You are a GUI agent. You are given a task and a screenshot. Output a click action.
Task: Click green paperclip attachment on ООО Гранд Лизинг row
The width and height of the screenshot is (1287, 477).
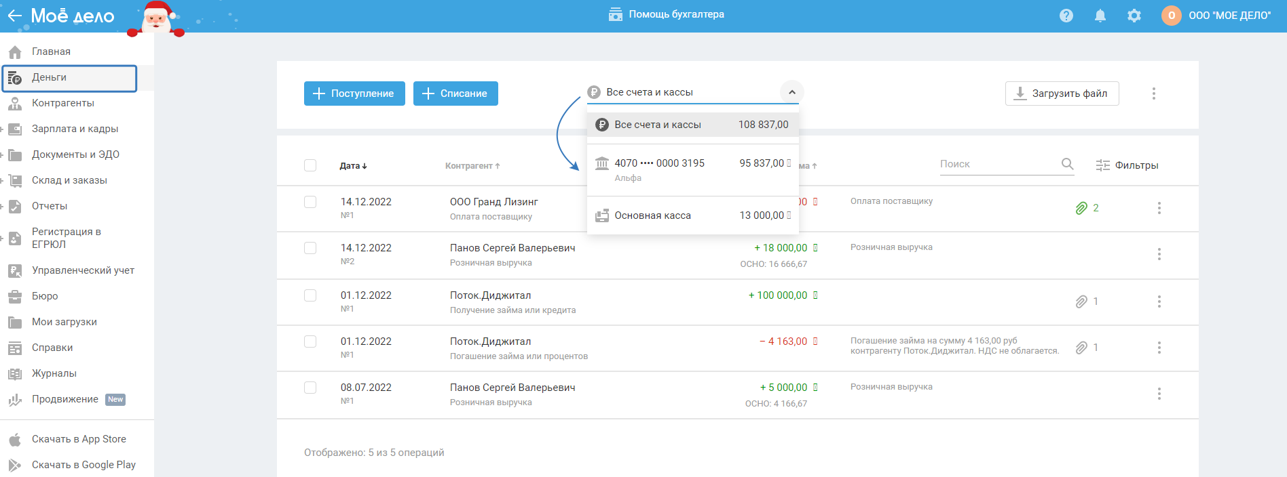click(x=1081, y=208)
